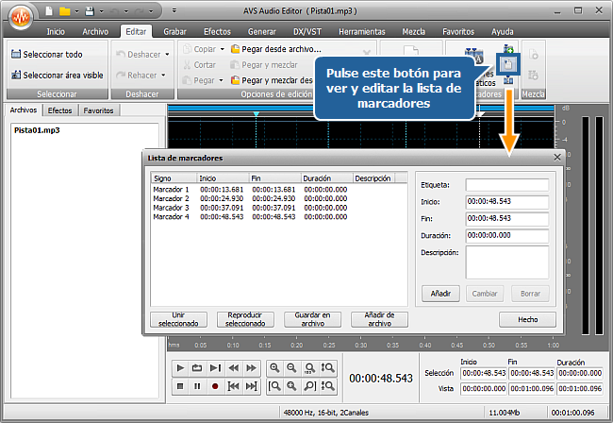Fast forward with double-right arrow icon
Screen dimensions: 613x423
(251, 368)
